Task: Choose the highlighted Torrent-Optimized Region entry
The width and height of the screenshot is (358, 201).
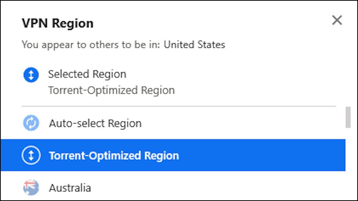Action: point(114,156)
